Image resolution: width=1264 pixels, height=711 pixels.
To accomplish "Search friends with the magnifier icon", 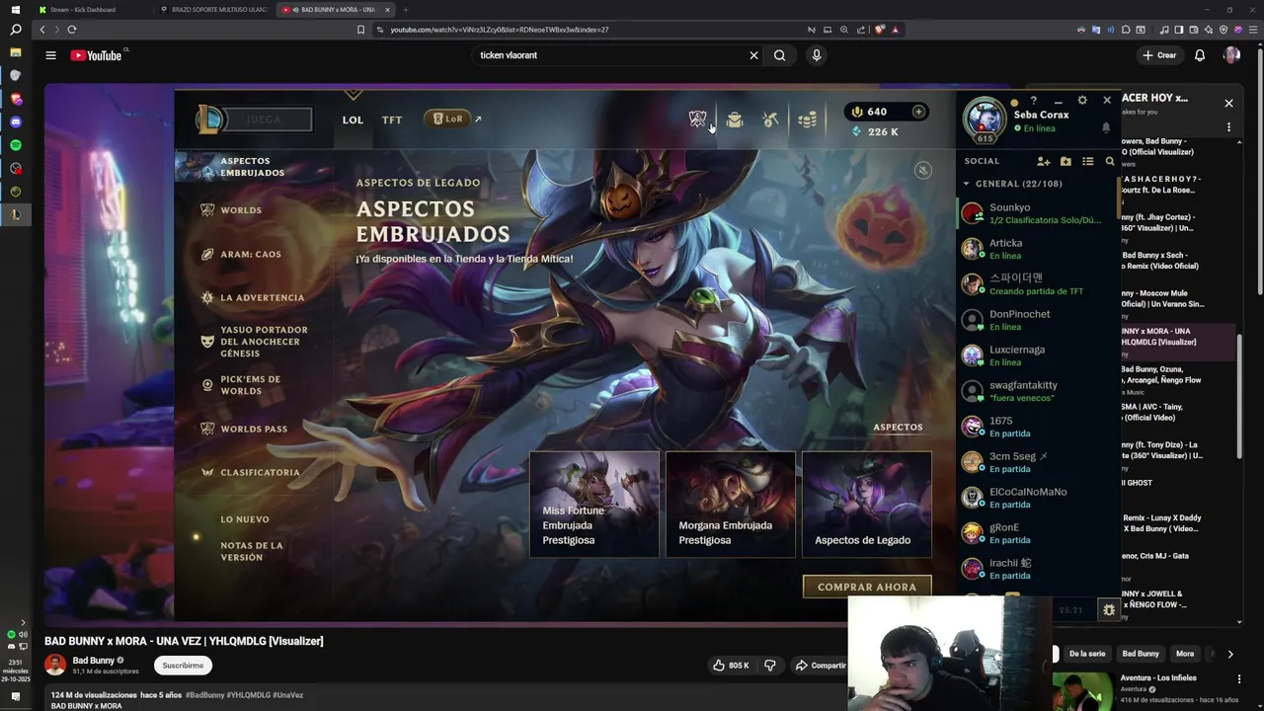I will point(1110,161).
